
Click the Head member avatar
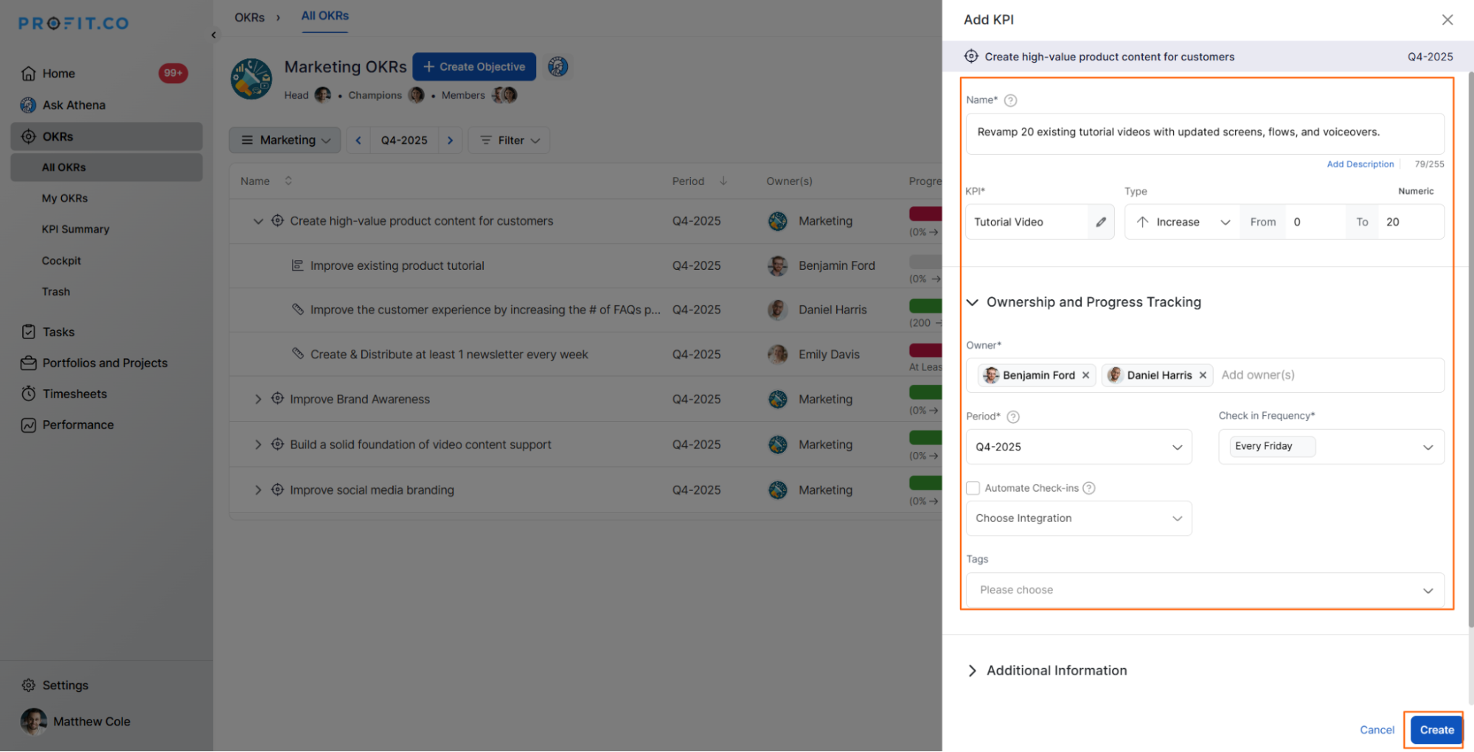(x=323, y=95)
